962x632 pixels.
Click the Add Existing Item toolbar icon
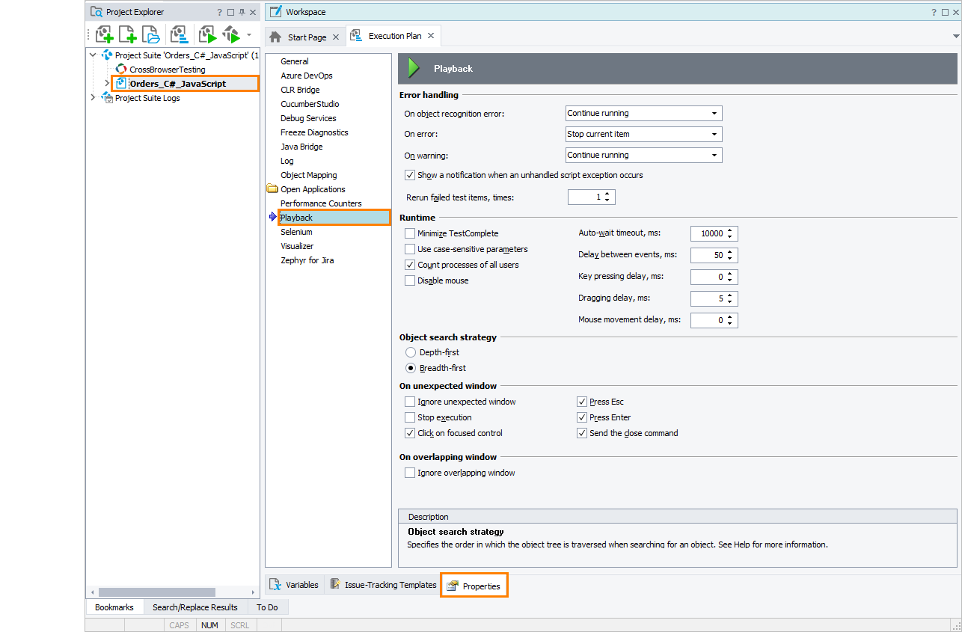click(x=150, y=34)
